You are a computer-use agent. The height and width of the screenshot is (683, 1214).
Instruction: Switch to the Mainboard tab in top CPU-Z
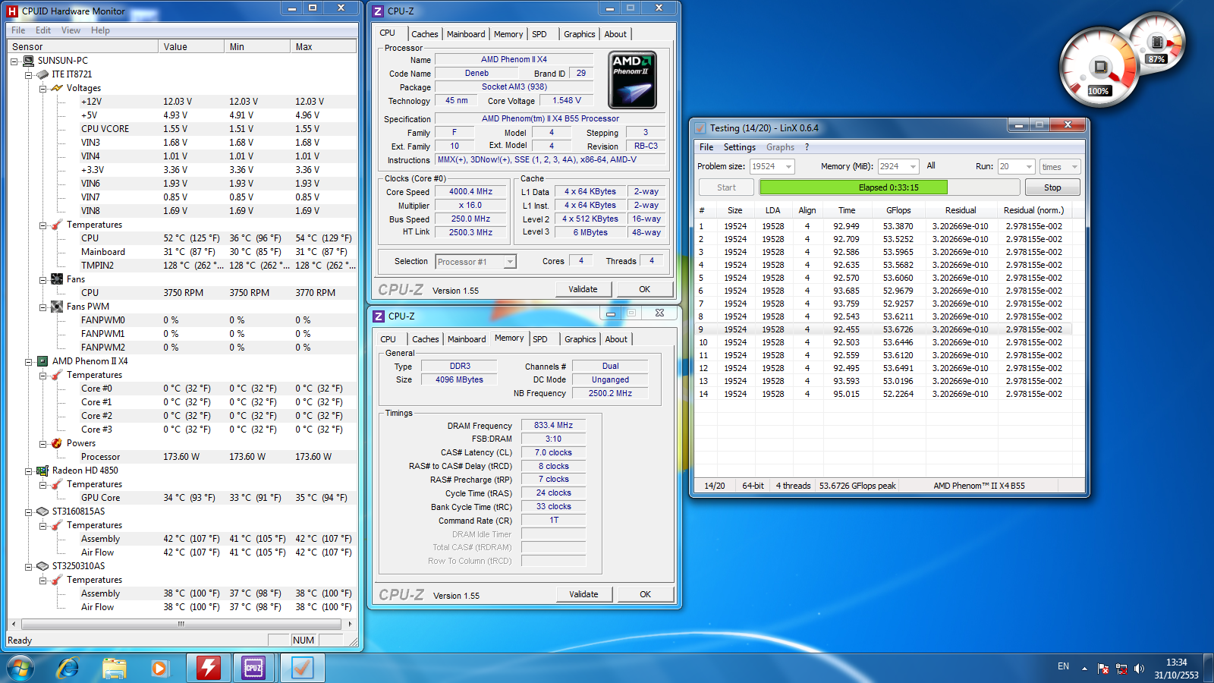pyautogui.click(x=465, y=34)
